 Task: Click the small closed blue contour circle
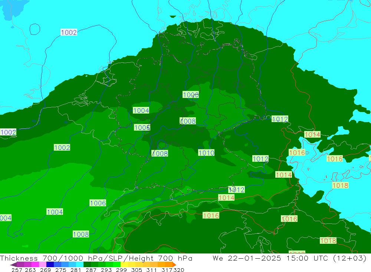click(35, 29)
